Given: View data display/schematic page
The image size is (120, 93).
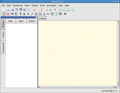Looking at the screenshot, I should (x=56, y=14).
